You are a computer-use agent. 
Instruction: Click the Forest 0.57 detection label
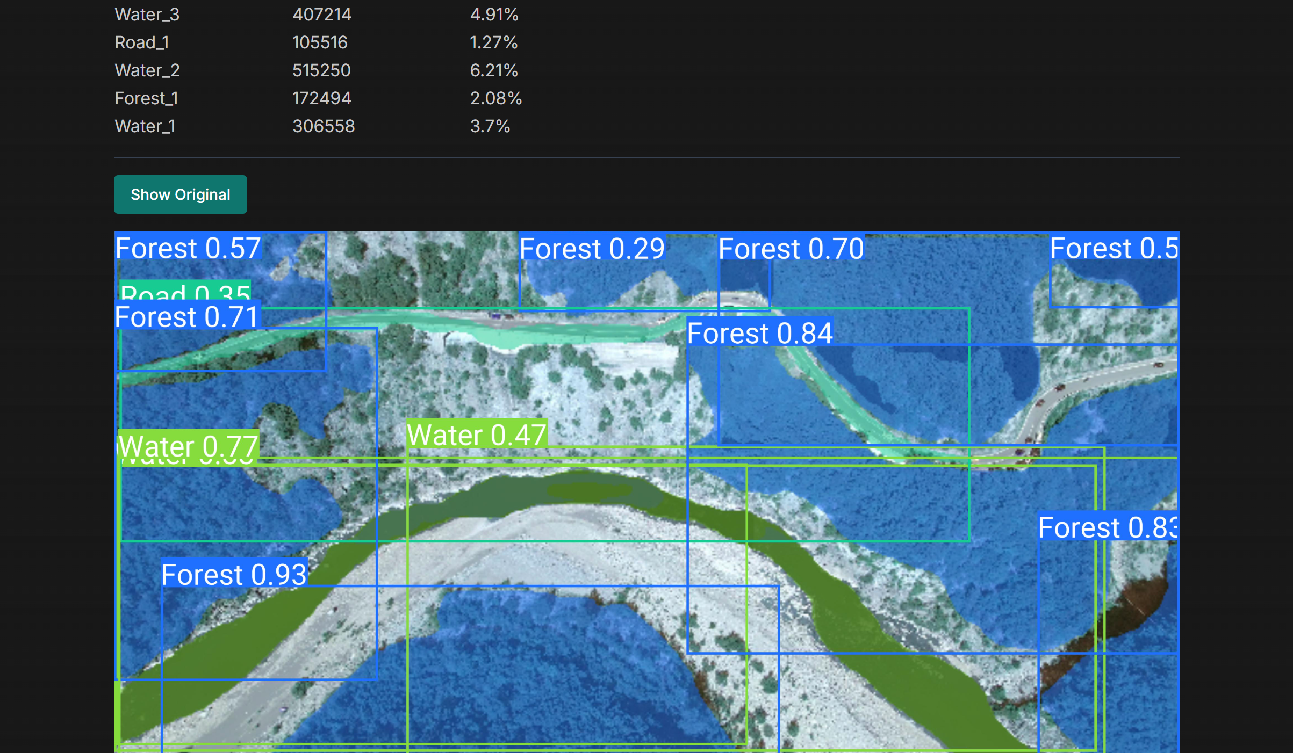pos(188,248)
